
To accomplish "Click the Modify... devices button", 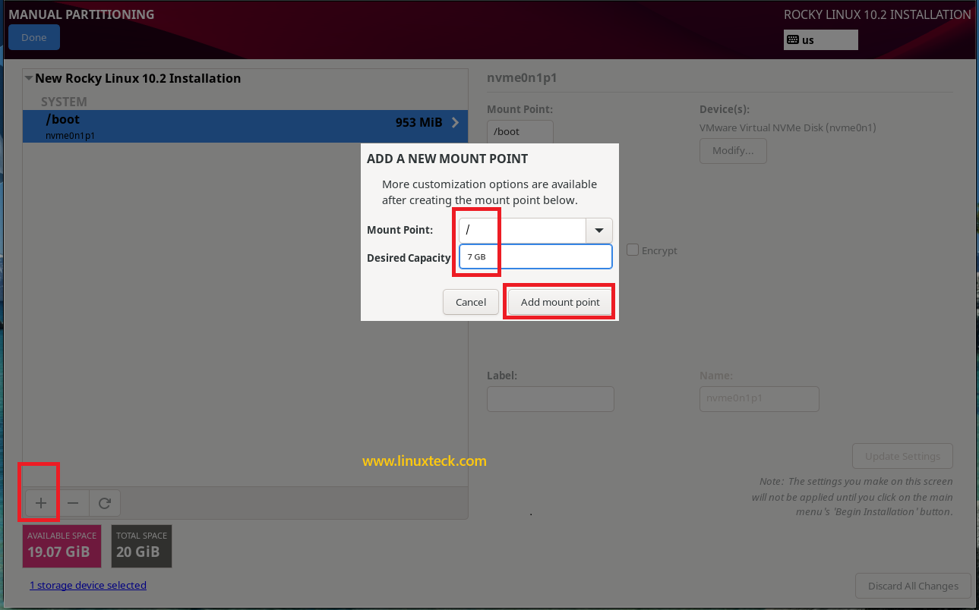I will tap(733, 150).
